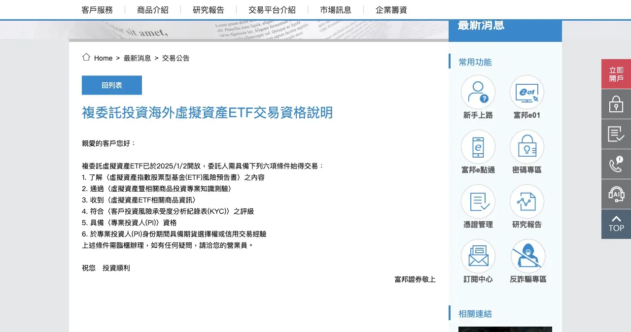Image resolution: width=631 pixels, height=332 pixels.
Task: Click the 最新消息 blue sidebar header
Action: (505, 31)
